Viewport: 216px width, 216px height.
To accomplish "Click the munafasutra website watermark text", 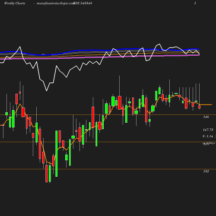I will click(x=55, y=3).
